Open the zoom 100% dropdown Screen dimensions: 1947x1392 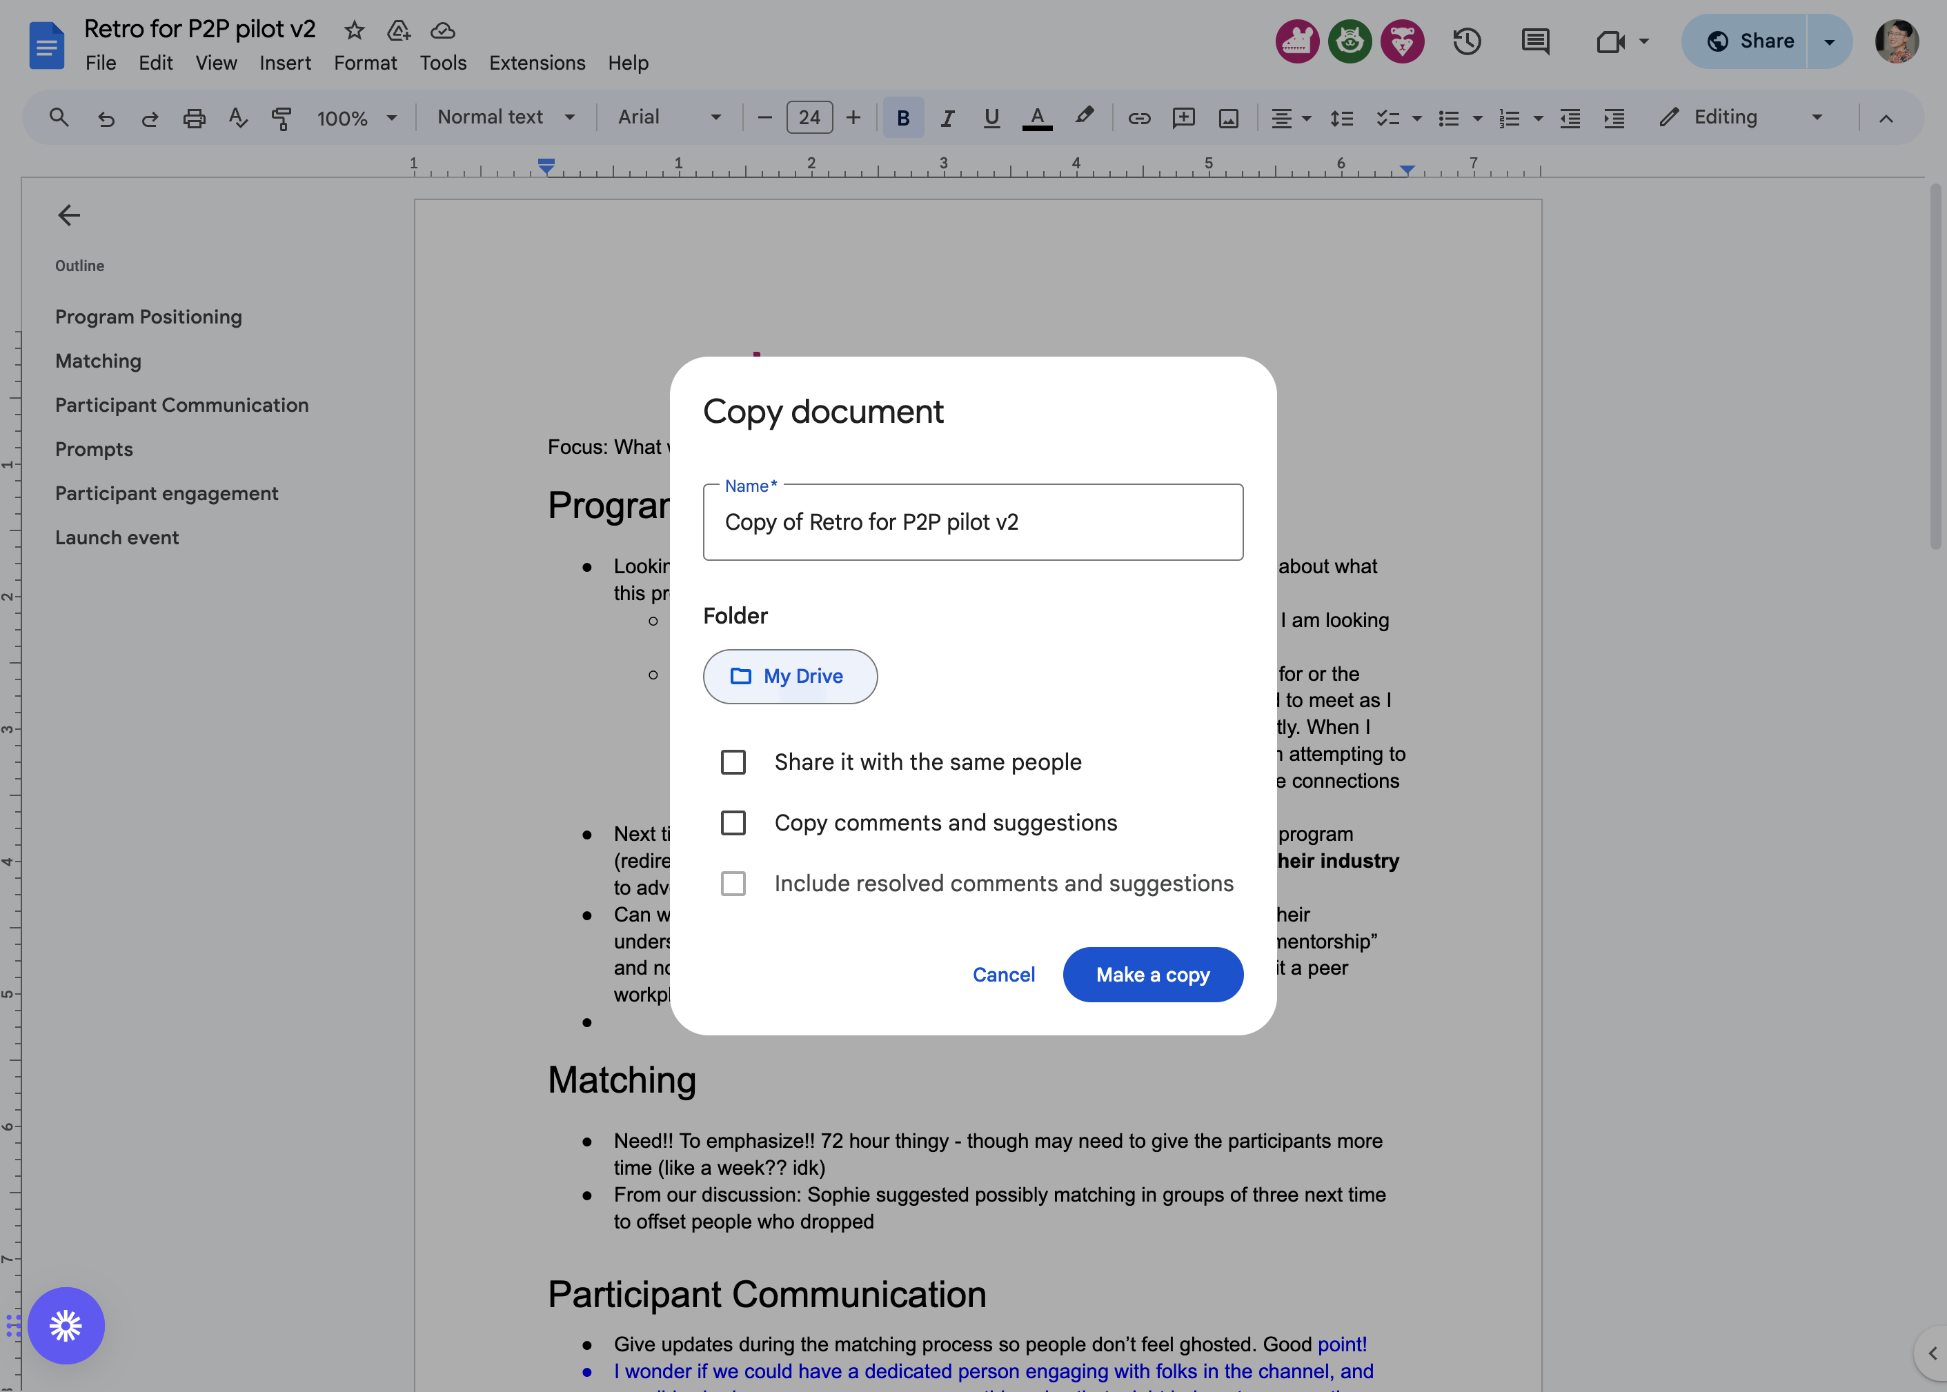pyautogui.click(x=357, y=118)
